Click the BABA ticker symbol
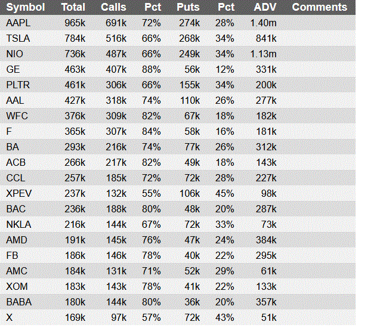 (x=18, y=302)
